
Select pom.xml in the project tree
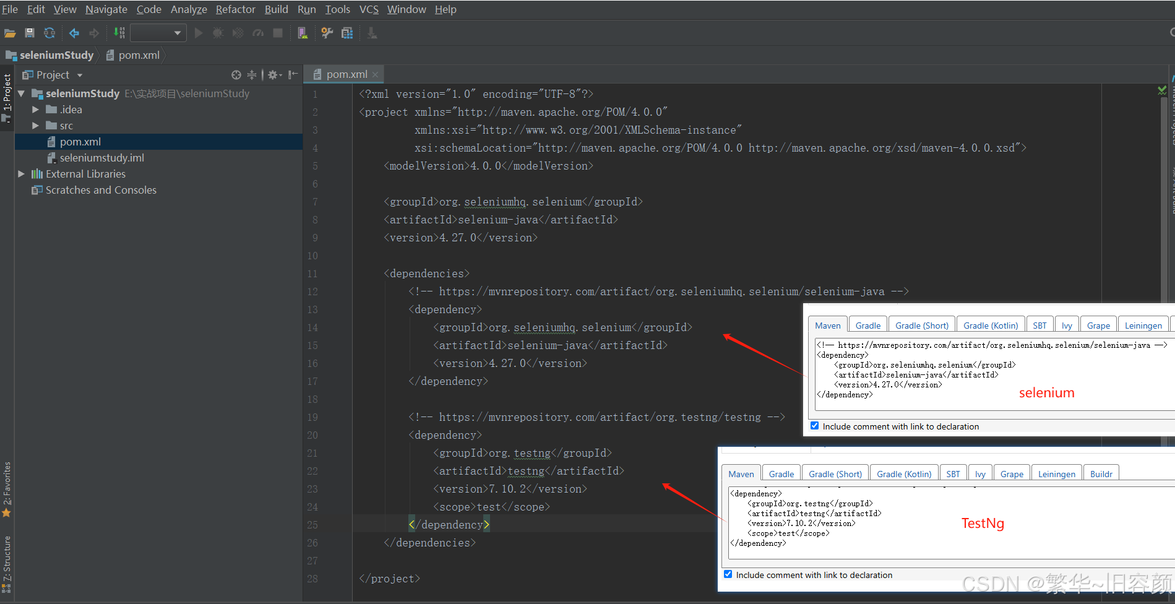click(81, 141)
